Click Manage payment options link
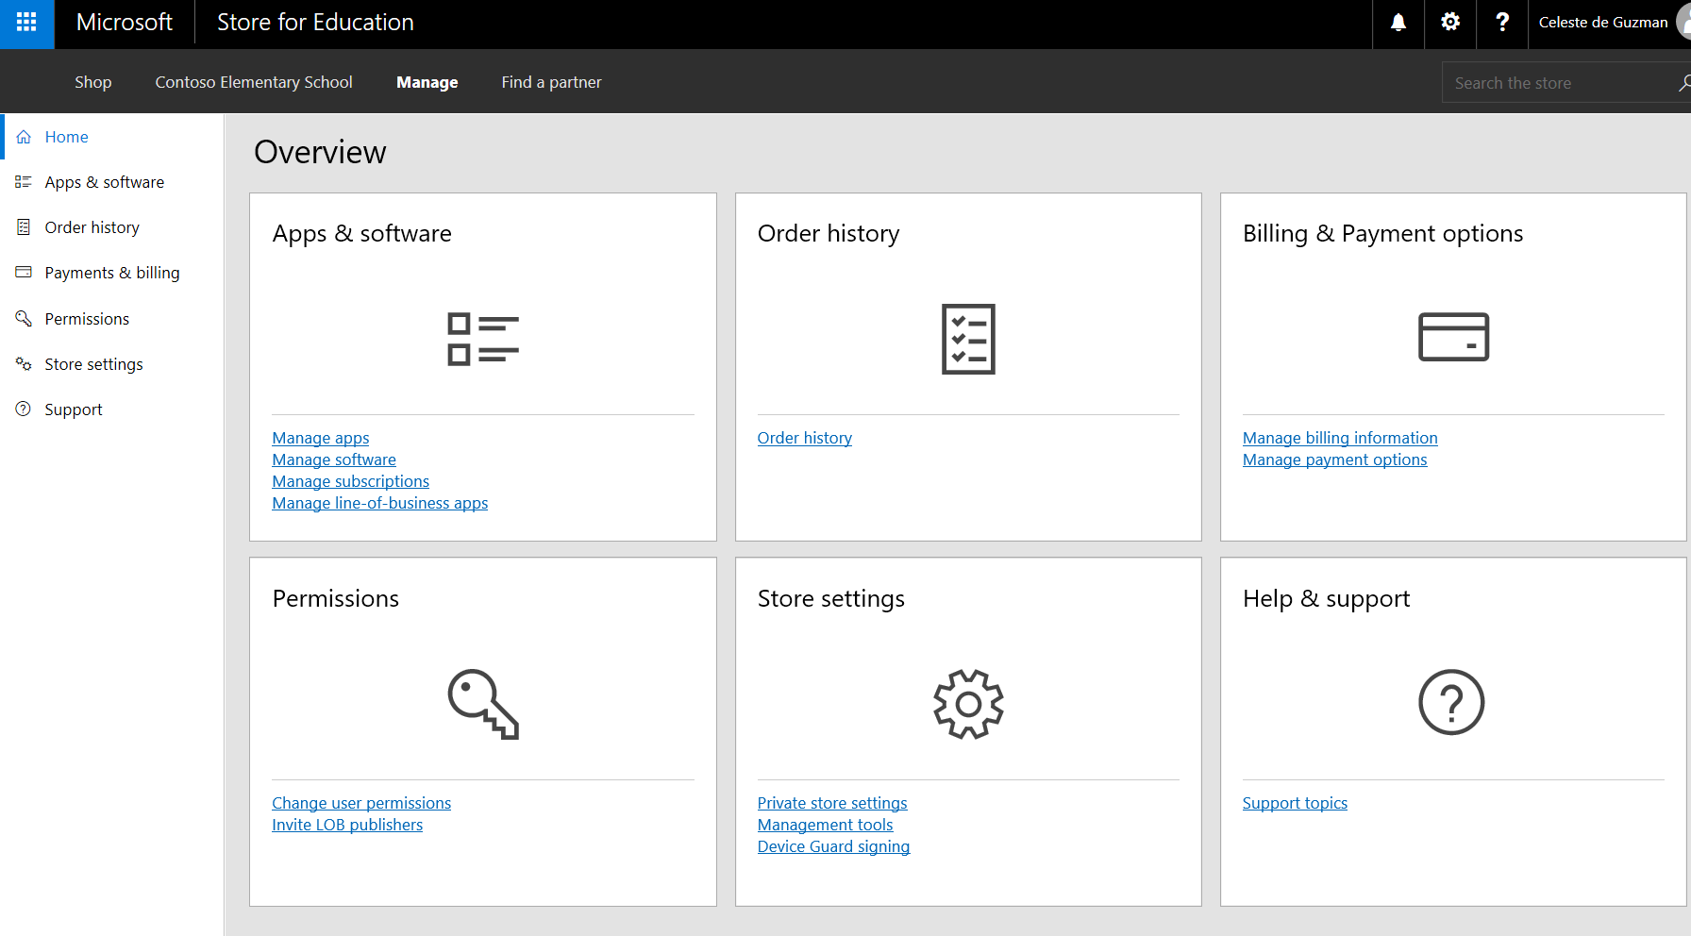Viewport: 1691px width, 936px height. click(1334, 460)
